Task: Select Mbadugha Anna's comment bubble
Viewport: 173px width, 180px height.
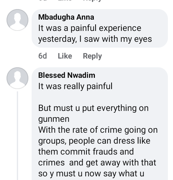Action: click(100, 28)
